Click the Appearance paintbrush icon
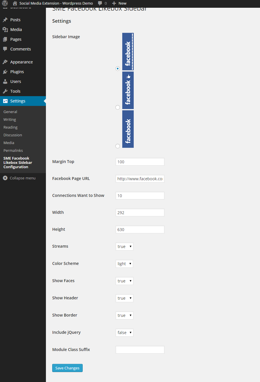Image resolution: width=260 pixels, height=382 pixels. (x=5, y=62)
